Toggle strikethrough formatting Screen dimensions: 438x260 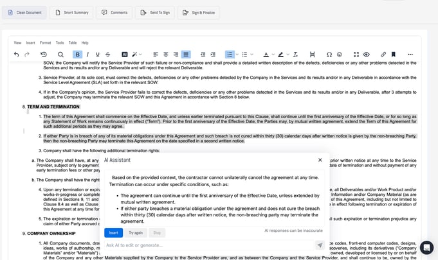[107, 55]
